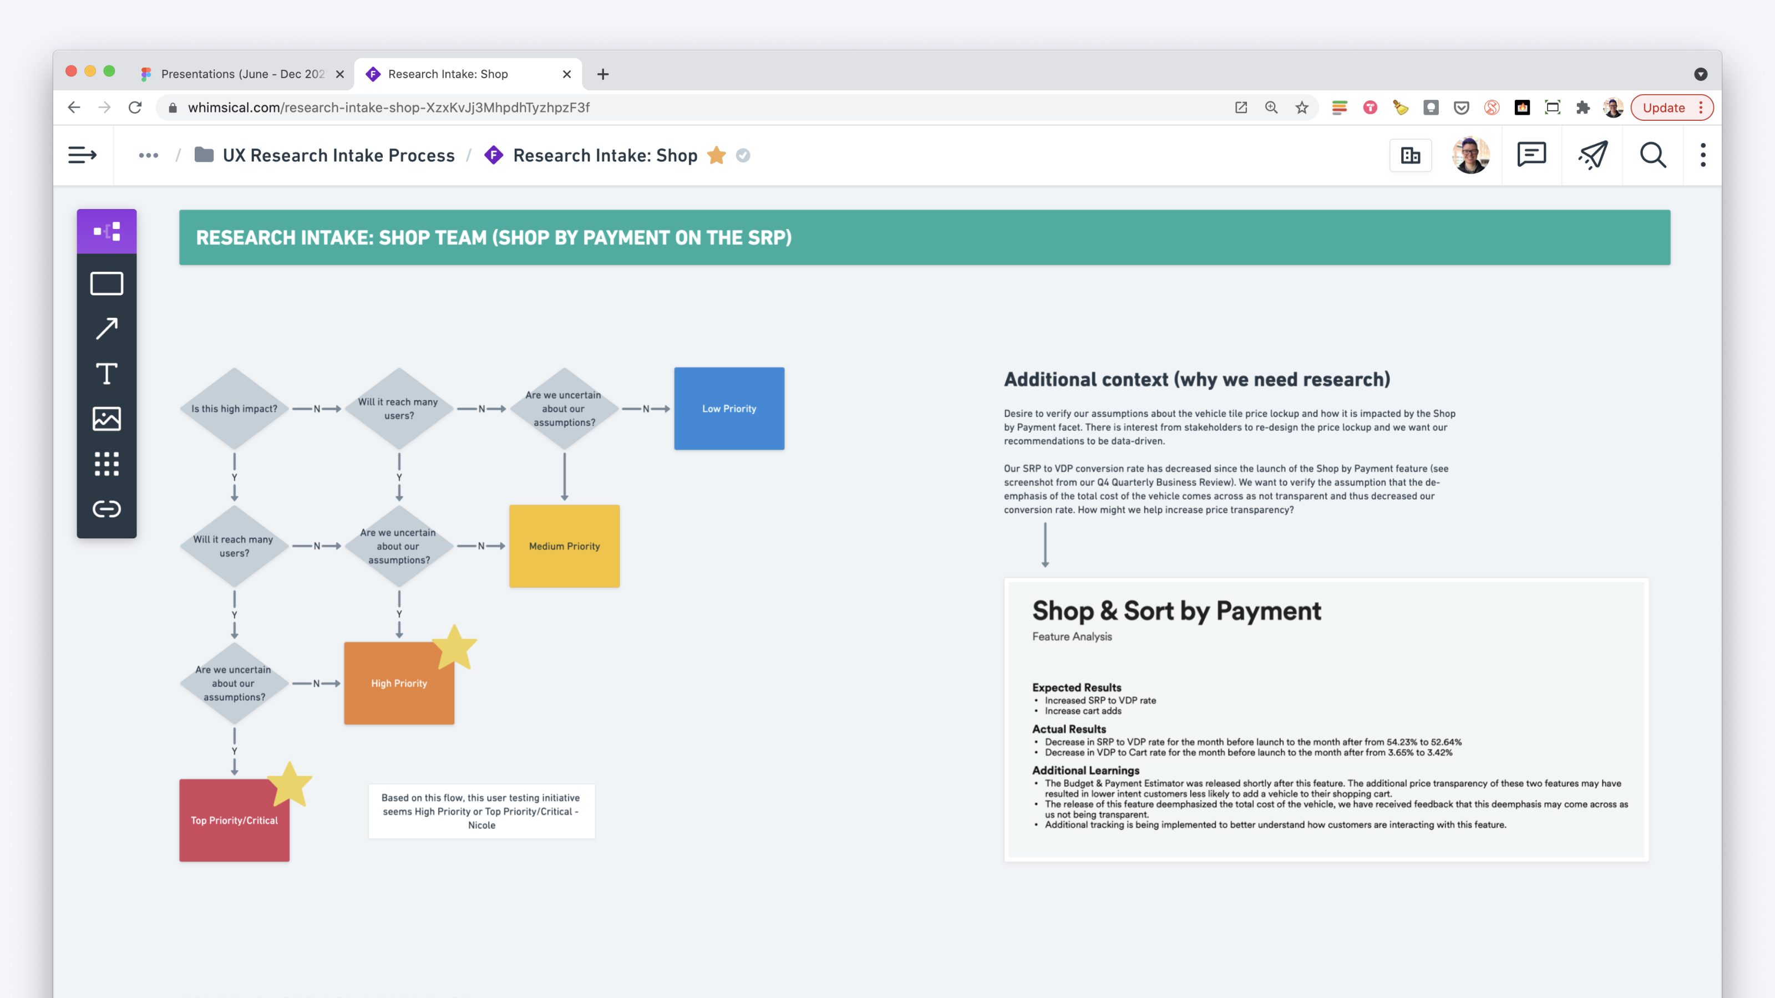1775x998 pixels.
Task: Open the vertical three-dot more options menu
Action: click(1703, 155)
